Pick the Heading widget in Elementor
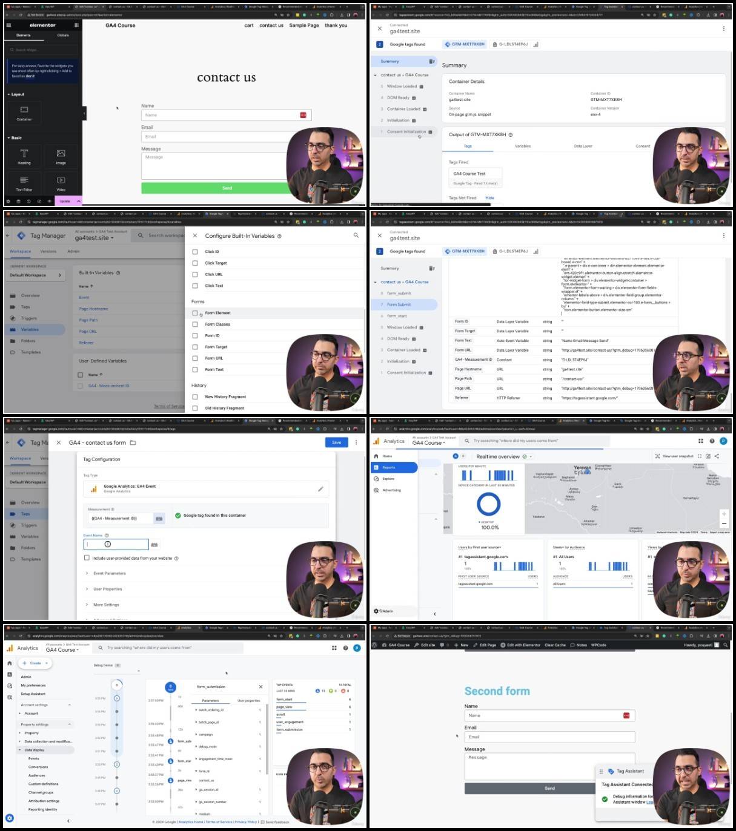The height and width of the screenshot is (831, 736). [x=24, y=156]
